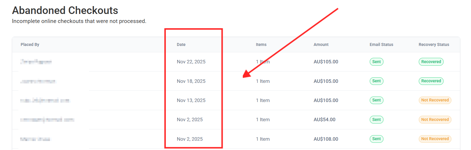Image resolution: width=471 pixels, height=150 pixels.
Task: Open the Nov 22, 2025 checkout row
Action: click(191, 62)
